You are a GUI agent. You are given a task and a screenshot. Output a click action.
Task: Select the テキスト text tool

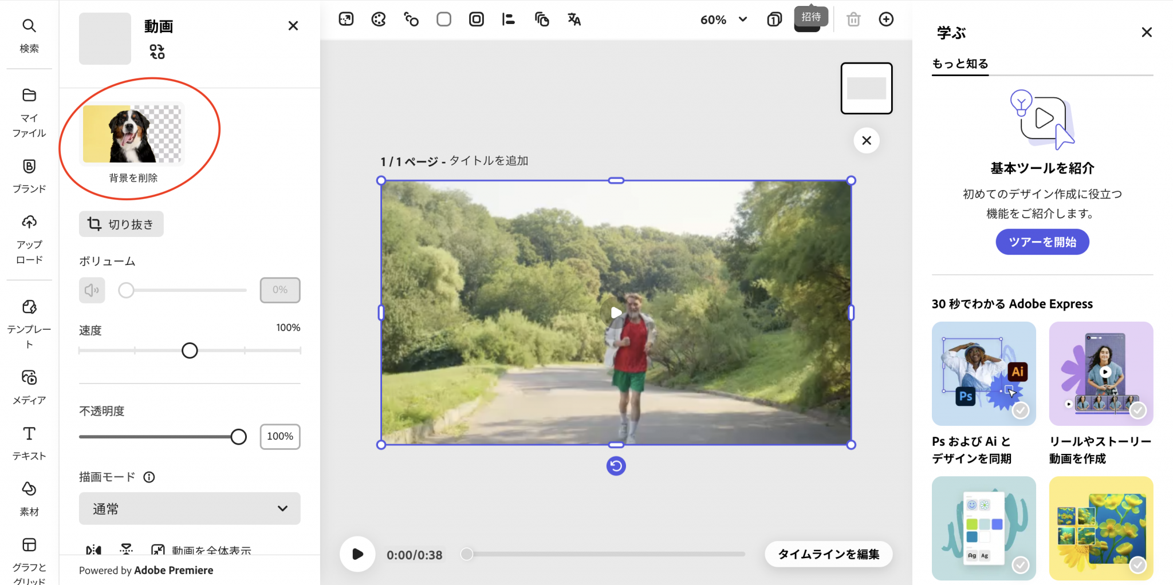tap(29, 443)
